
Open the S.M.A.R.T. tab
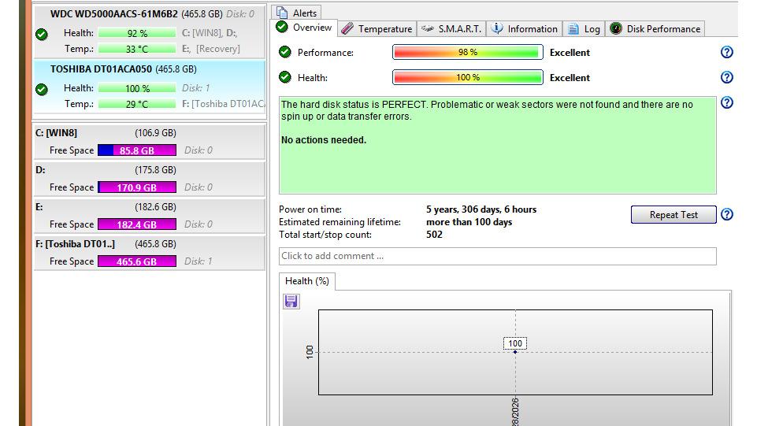(451, 29)
